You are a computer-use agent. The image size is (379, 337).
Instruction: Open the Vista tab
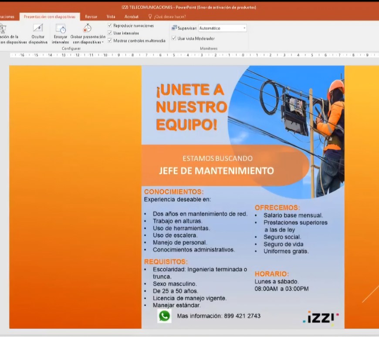coord(111,17)
